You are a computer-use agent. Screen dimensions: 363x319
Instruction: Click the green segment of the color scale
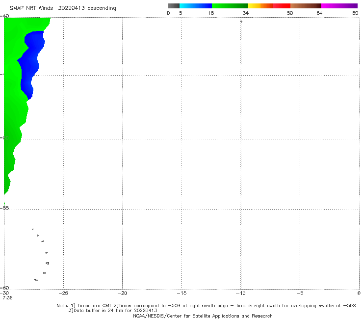pyautogui.click(x=230, y=6)
